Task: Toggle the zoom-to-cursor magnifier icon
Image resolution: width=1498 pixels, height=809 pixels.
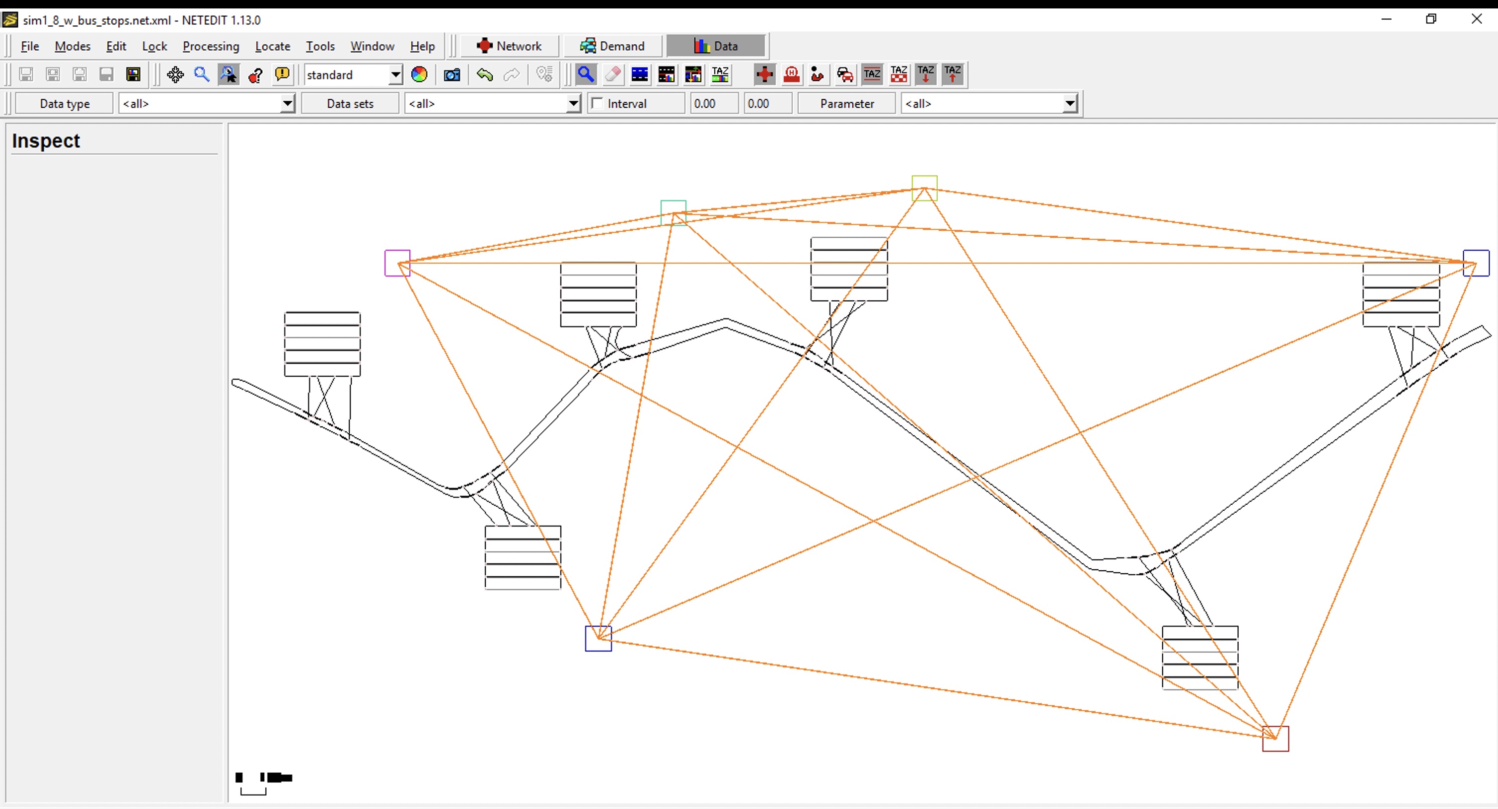Action: [x=228, y=74]
